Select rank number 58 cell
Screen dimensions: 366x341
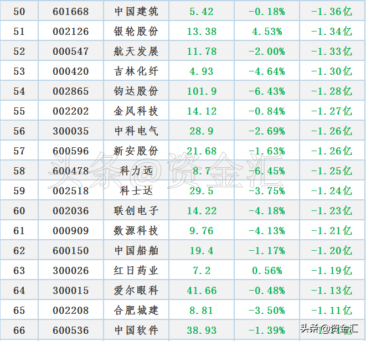[x=19, y=171]
